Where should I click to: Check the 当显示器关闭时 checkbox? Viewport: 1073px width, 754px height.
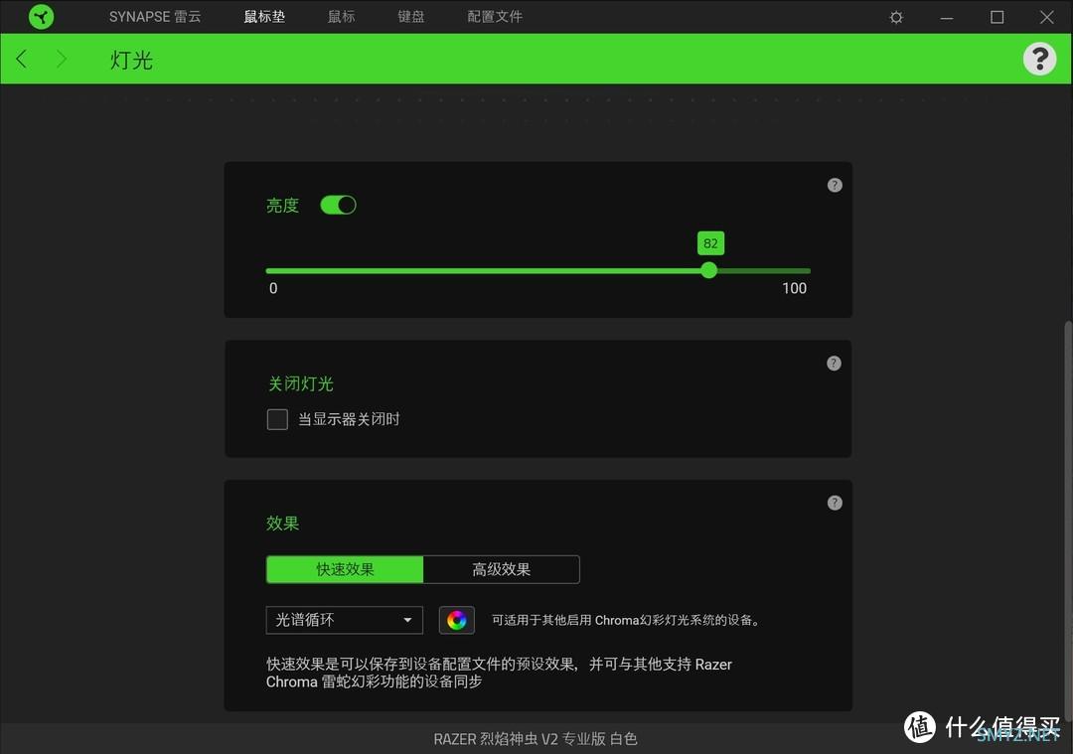pos(277,419)
